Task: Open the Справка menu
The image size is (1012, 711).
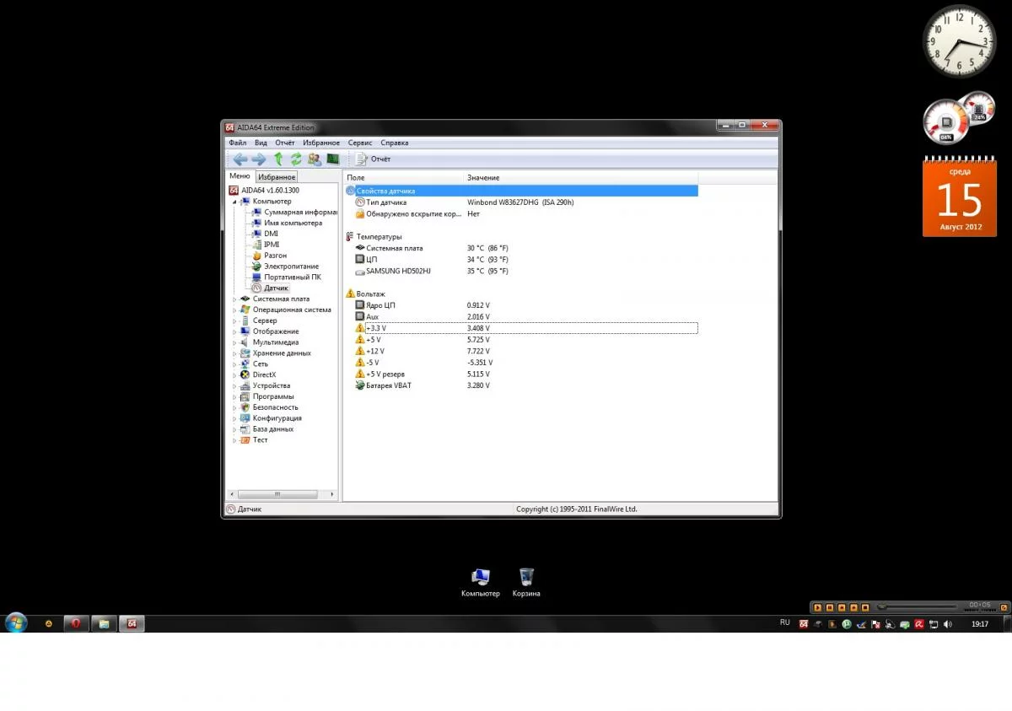Action: click(x=395, y=143)
